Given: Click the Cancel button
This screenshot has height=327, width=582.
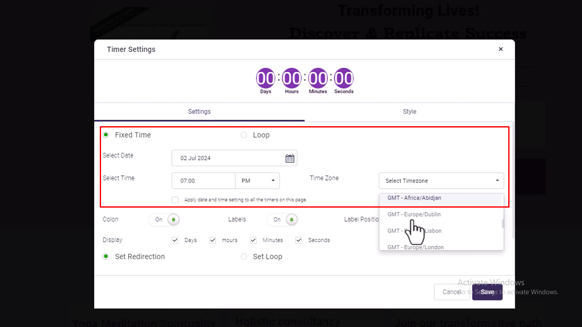Looking at the screenshot, I should point(452,292).
